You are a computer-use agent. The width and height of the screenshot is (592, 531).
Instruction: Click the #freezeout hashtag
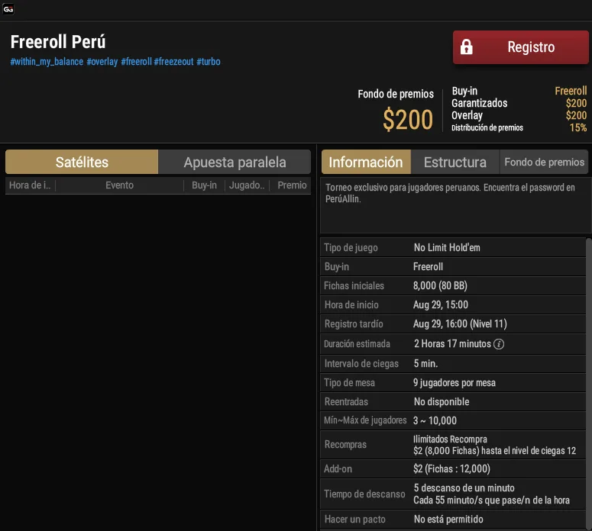tap(173, 62)
